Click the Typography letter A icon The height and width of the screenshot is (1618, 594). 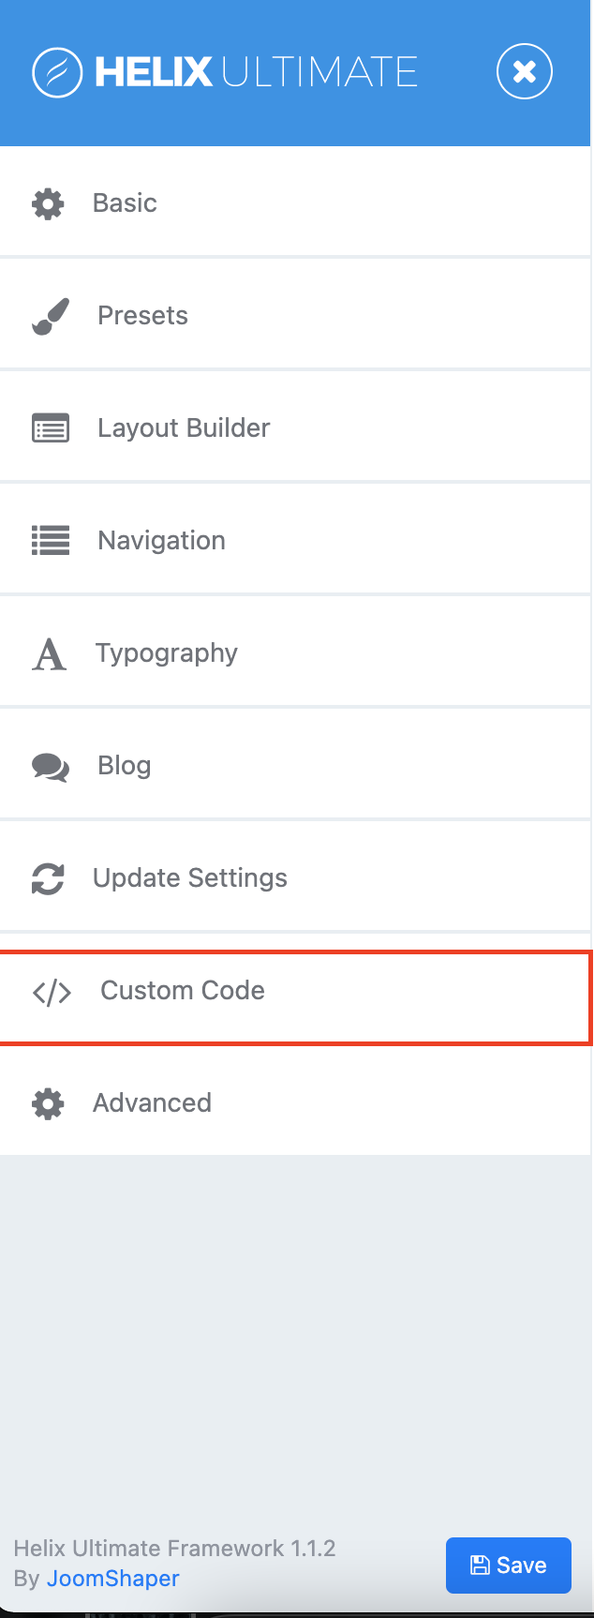point(50,653)
